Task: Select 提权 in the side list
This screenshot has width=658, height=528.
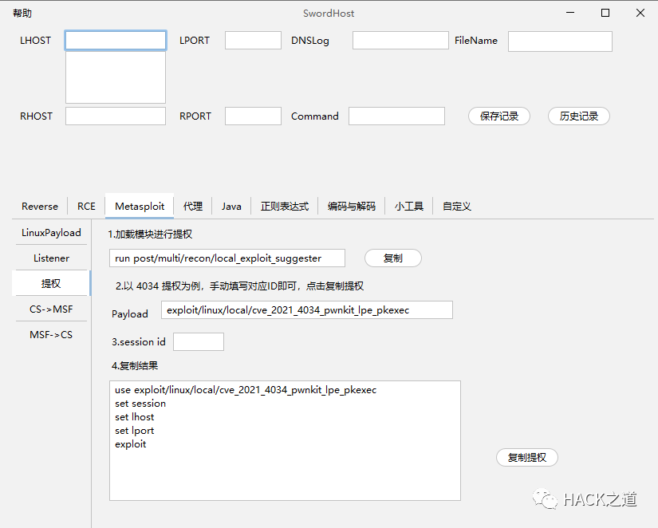Action: click(51, 283)
